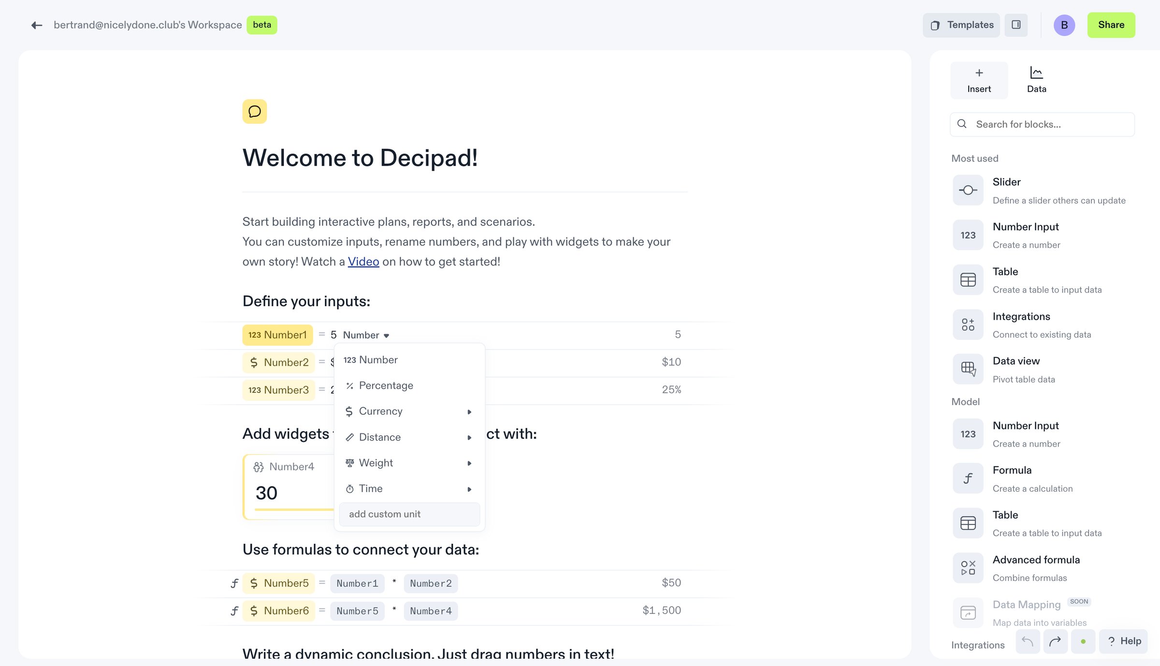Click the Undo arrow button
1160x666 pixels.
pos(1028,641)
